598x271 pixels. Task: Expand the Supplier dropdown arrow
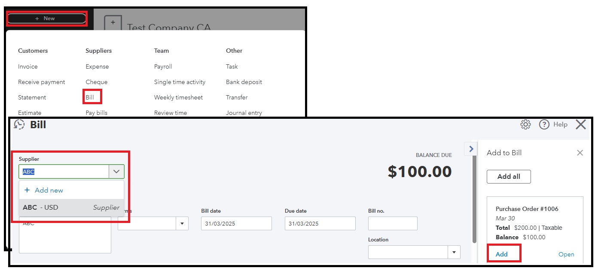tap(116, 172)
